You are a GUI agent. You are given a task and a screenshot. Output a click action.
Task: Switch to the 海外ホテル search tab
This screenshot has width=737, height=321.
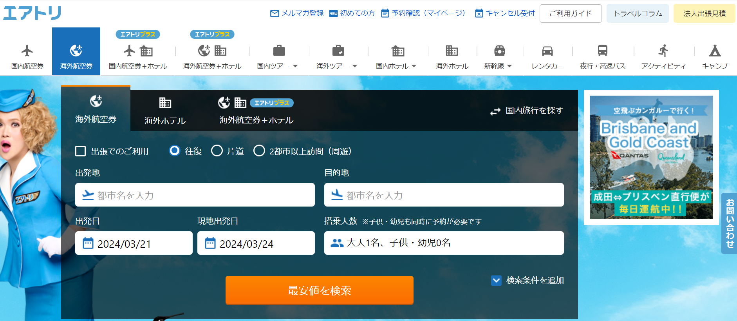[165, 111]
